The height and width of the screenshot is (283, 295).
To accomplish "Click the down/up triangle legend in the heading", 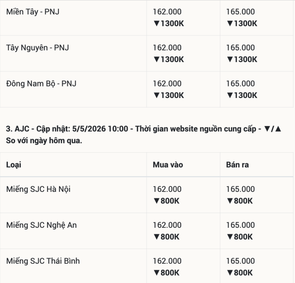I will click(272, 129).
